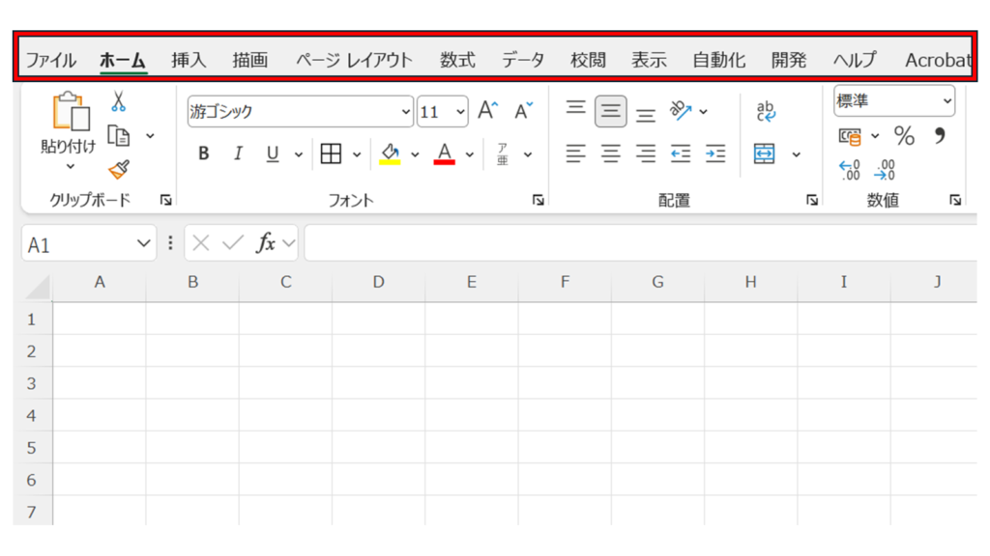Click the Insert Function fx icon
The image size is (990, 556).
point(266,243)
